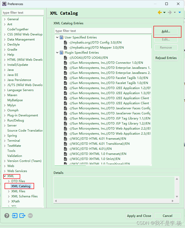Click the User Specified Entries catalog icon
The width and height of the screenshot is (185, 228).
62,37
